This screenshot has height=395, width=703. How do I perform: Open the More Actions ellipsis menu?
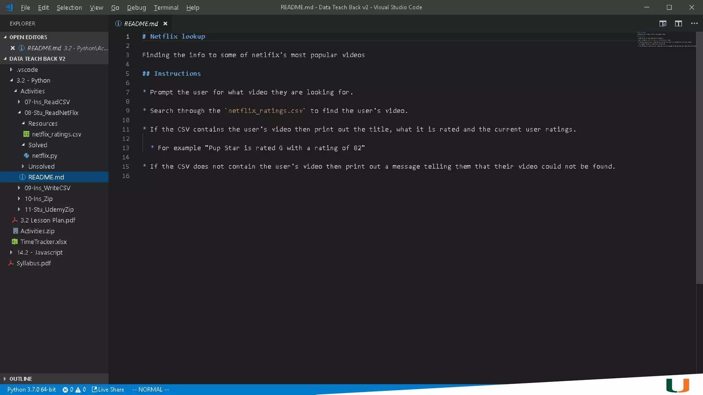694,24
